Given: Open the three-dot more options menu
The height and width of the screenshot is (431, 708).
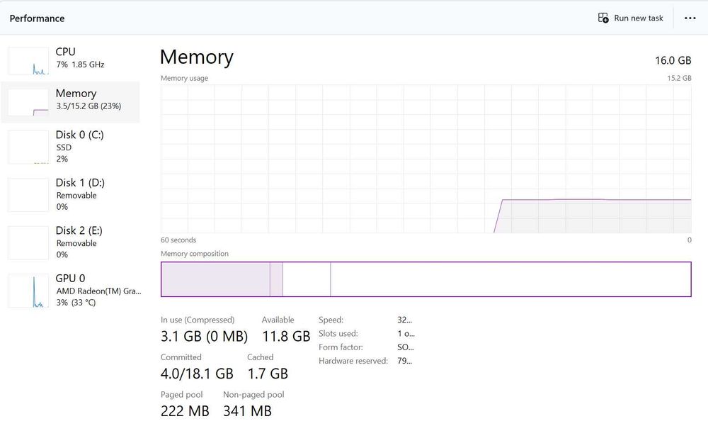Looking at the screenshot, I should click(690, 18).
